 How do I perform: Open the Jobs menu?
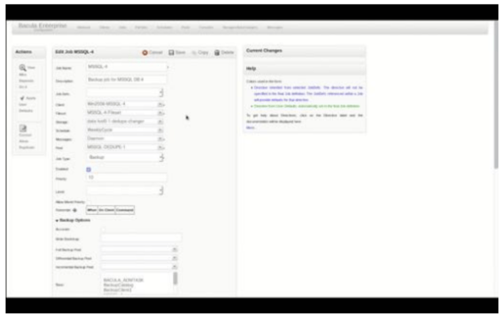pyautogui.click(x=122, y=28)
